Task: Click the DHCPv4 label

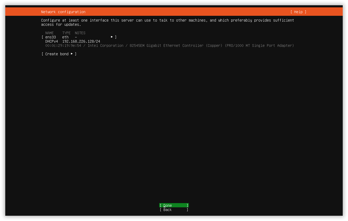Action: coord(52,41)
